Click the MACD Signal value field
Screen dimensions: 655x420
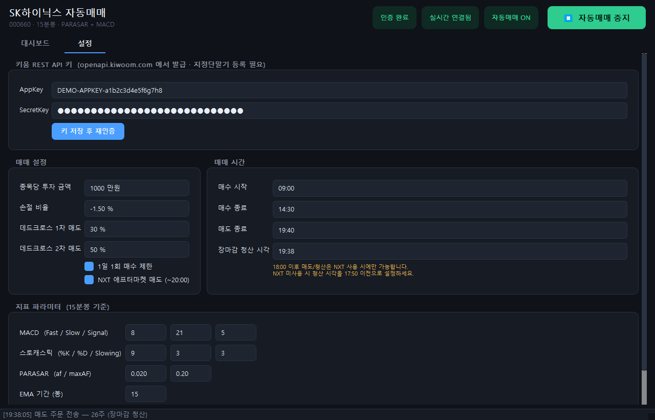point(236,332)
